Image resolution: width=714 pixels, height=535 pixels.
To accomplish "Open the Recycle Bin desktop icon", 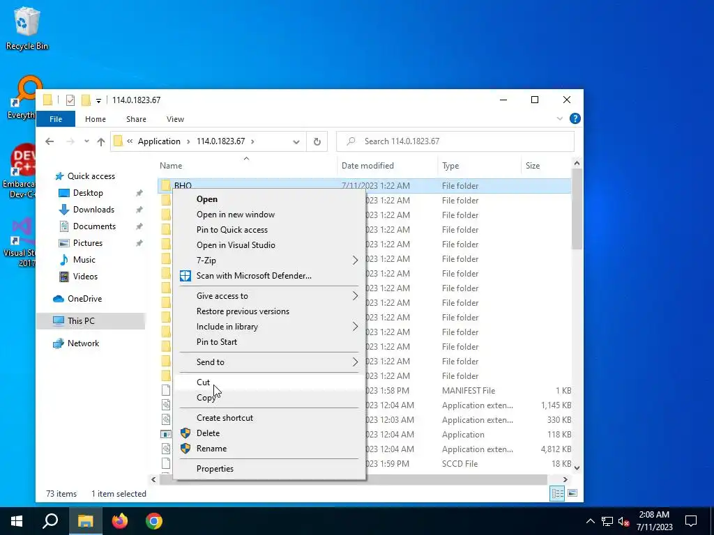I will (x=26, y=28).
